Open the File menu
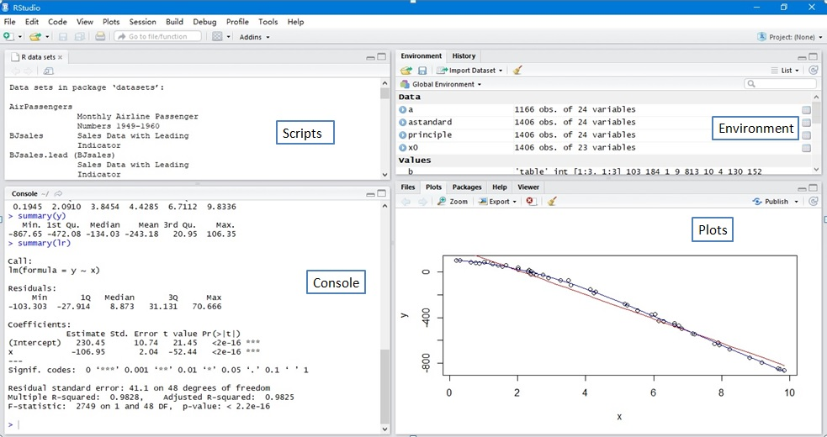 [x=9, y=22]
